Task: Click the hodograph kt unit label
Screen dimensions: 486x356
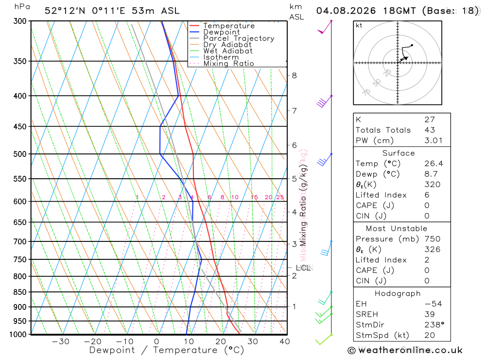Action: [x=359, y=25]
